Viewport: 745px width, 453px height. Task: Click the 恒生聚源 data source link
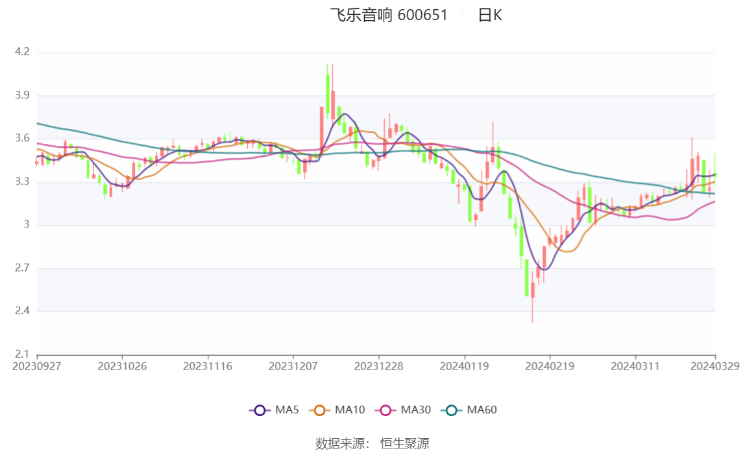406,443
